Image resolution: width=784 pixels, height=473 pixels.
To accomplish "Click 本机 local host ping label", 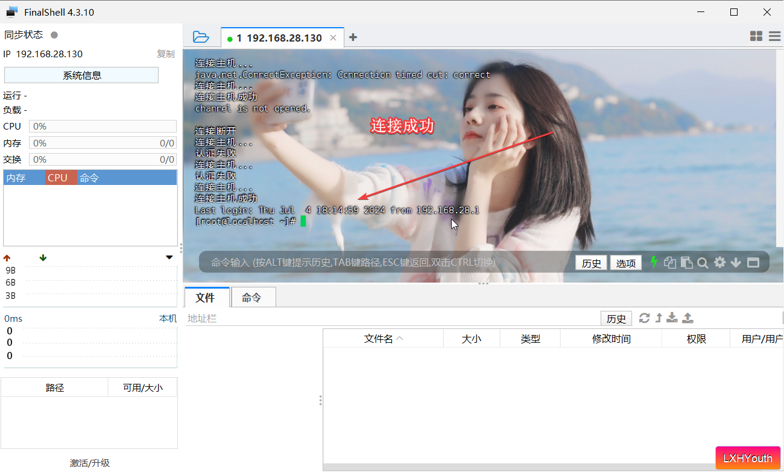I will (x=168, y=318).
